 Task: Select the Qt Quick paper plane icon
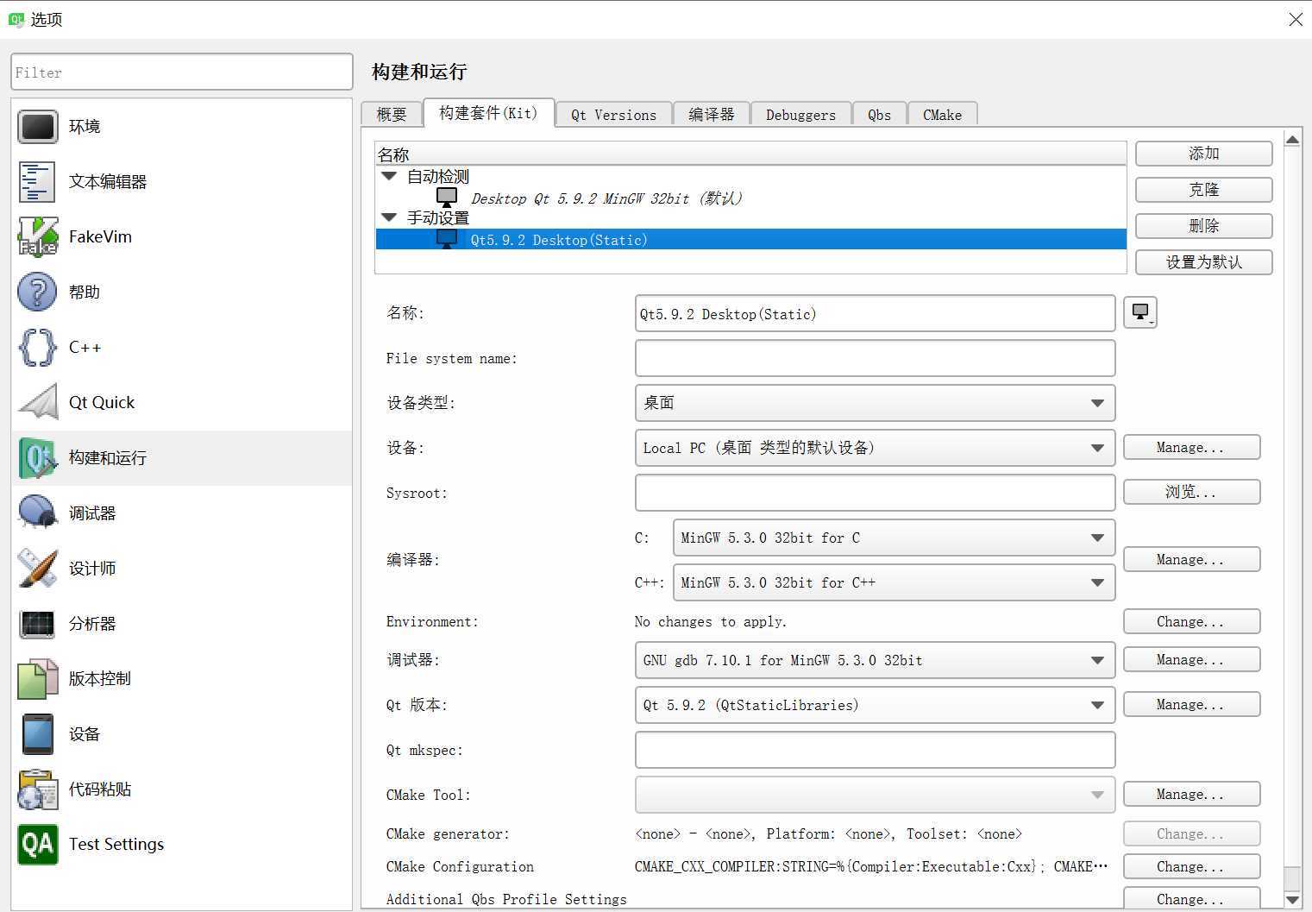(37, 403)
